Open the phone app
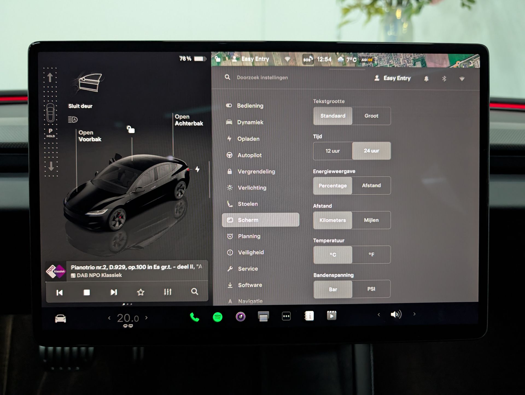Image resolution: width=525 pixels, height=395 pixels. click(194, 317)
